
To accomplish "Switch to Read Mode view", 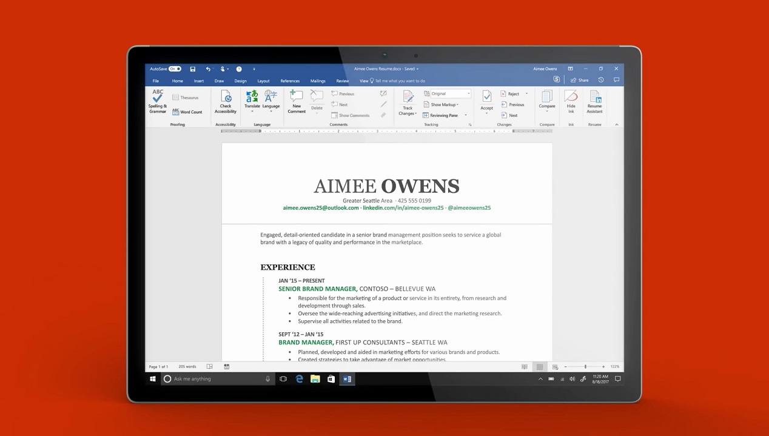I will pyautogui.click(x=525, y=367).
